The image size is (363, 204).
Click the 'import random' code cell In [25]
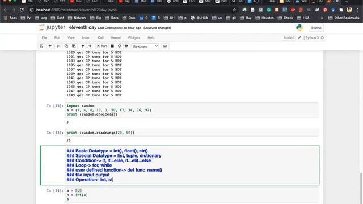click(192, 110)
